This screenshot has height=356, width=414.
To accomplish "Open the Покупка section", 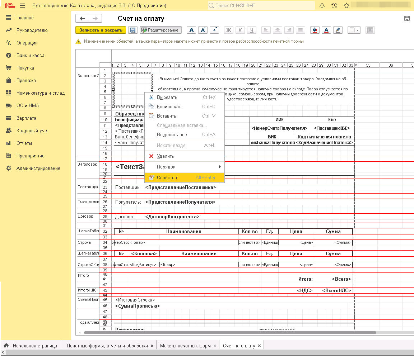I will pos(36,68).
